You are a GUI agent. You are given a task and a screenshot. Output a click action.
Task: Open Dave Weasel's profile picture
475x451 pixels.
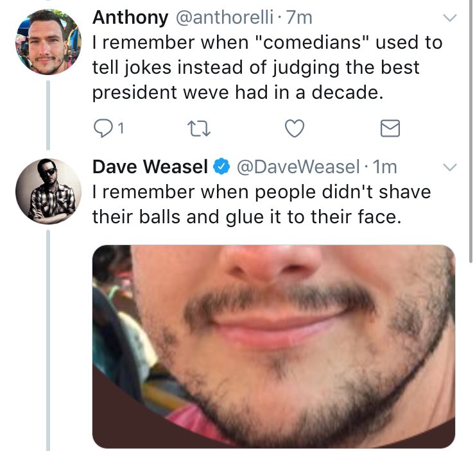(49, 191)
